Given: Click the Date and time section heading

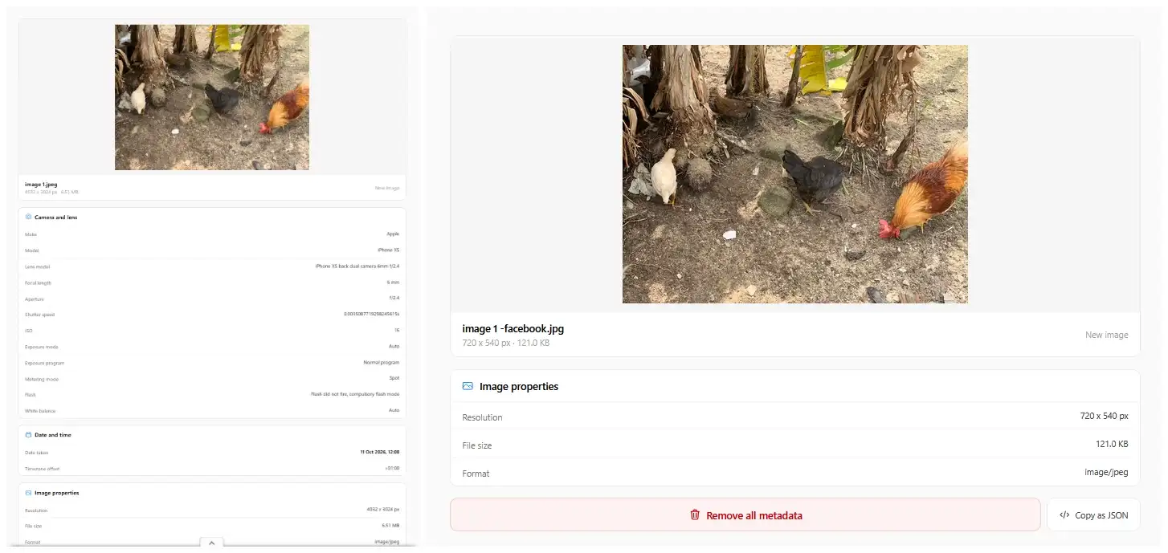Looking at the screenshot, I should click(53, 435).
